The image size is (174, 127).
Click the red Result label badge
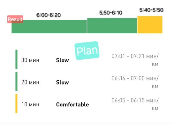pyautogui.click(x=15, y=19)
